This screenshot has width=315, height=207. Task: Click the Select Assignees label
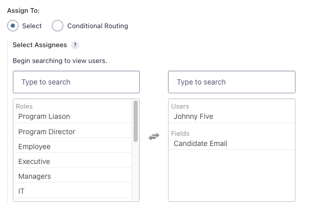tap(40, 45)
